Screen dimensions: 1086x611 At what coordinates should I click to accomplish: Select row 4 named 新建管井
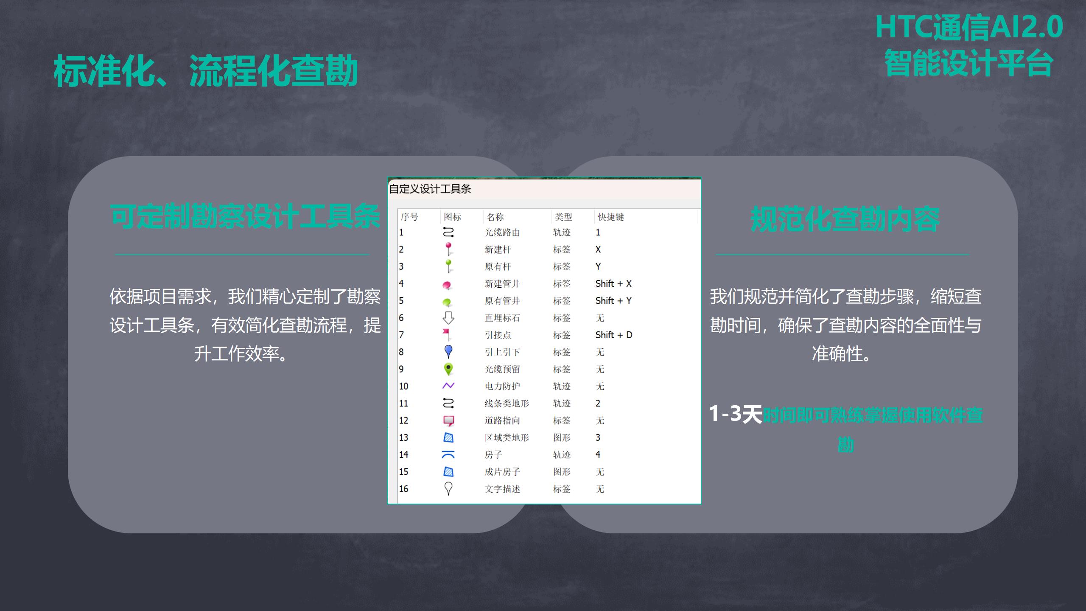pos(502,283)
